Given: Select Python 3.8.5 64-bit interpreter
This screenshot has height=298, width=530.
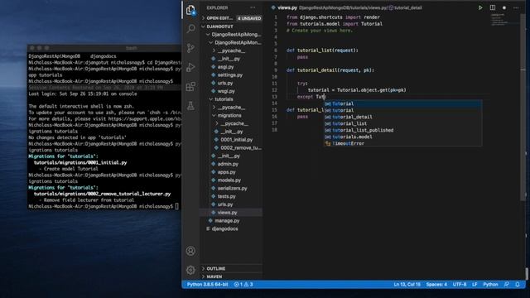Looking at the screenshot, I should click(x=207, y=285).
